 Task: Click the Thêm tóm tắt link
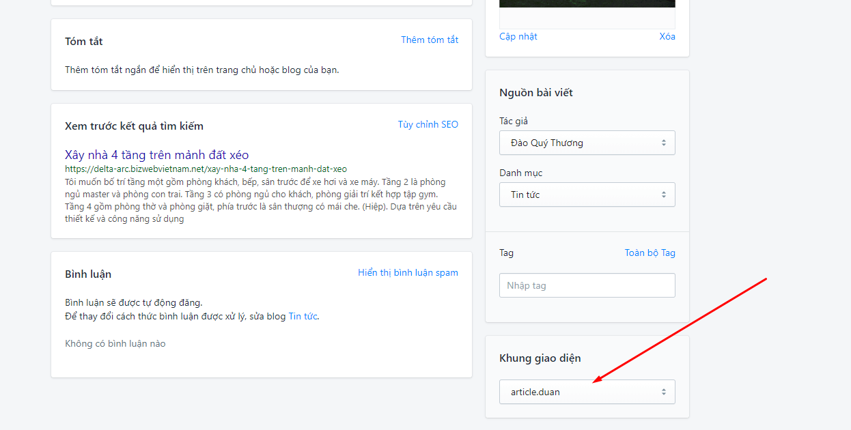[430, 40]
